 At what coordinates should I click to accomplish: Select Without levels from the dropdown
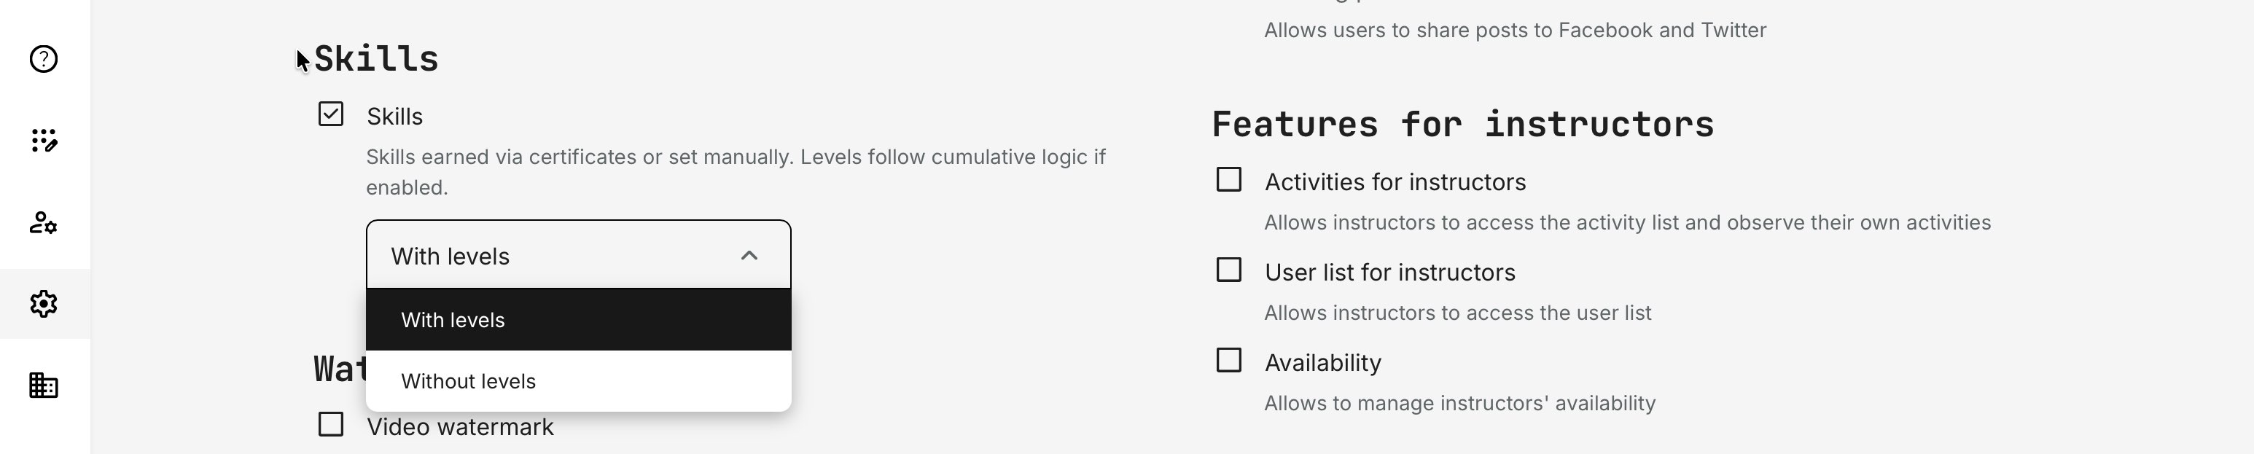click(x=469, y=380)
